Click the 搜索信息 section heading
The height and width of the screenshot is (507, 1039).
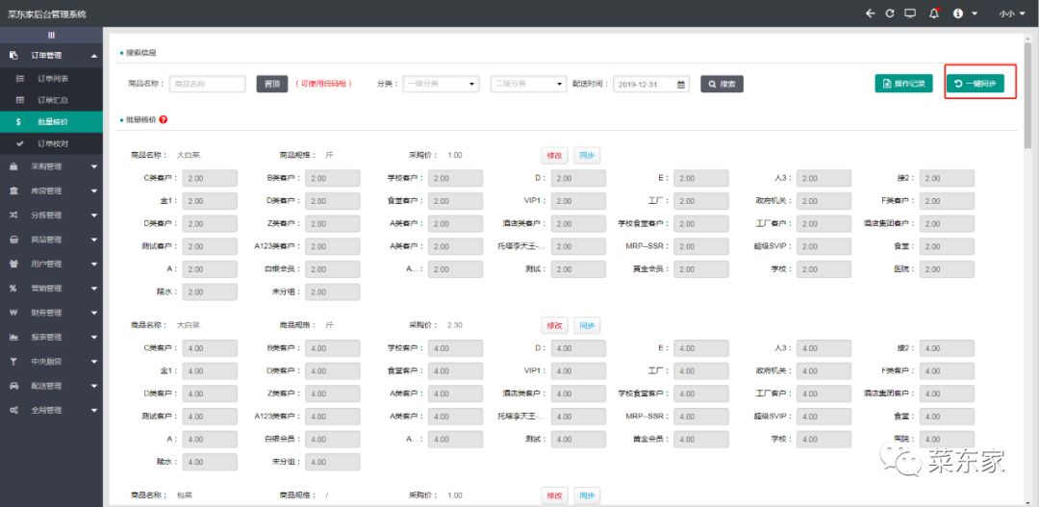tap(141, 52)
